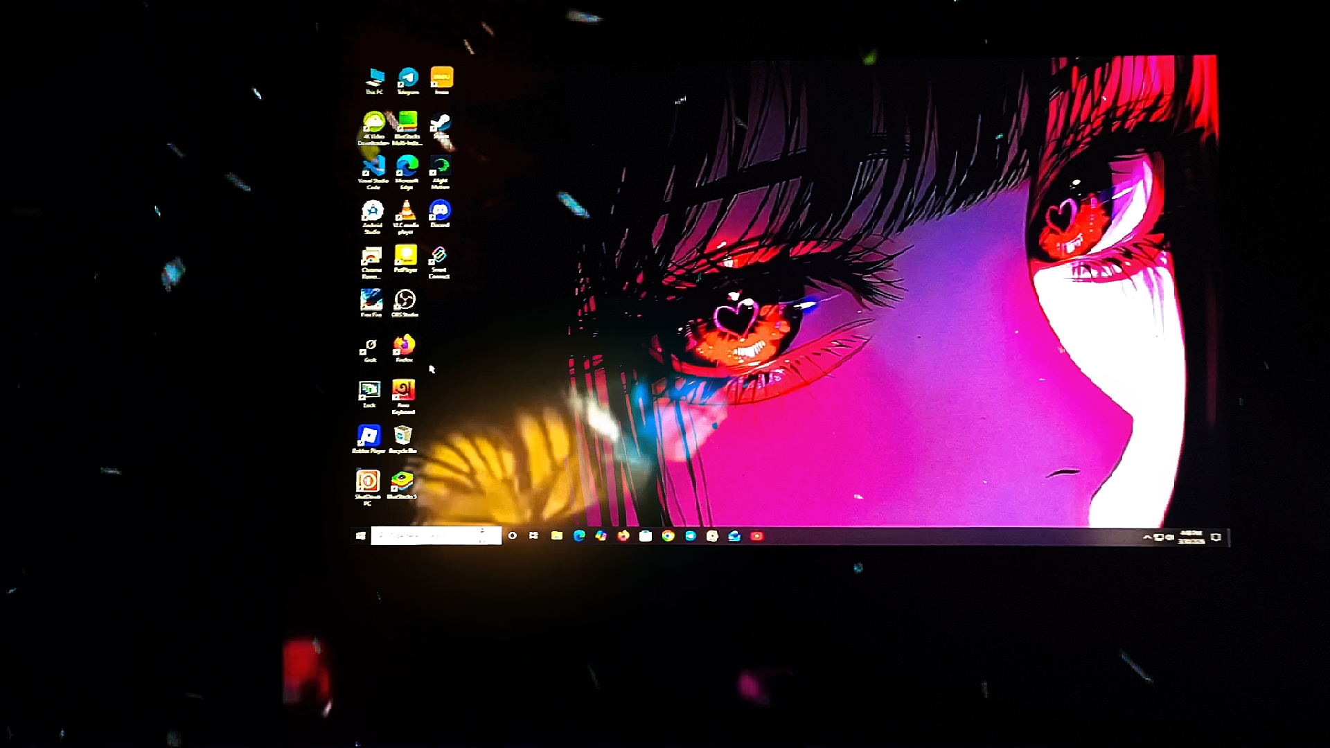Launch Telegram from the desktop
1330x748 pixels.
pos(408,81)
